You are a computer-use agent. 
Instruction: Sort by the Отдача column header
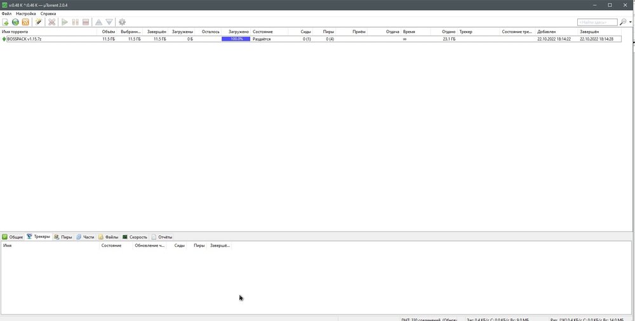[385, 32]
